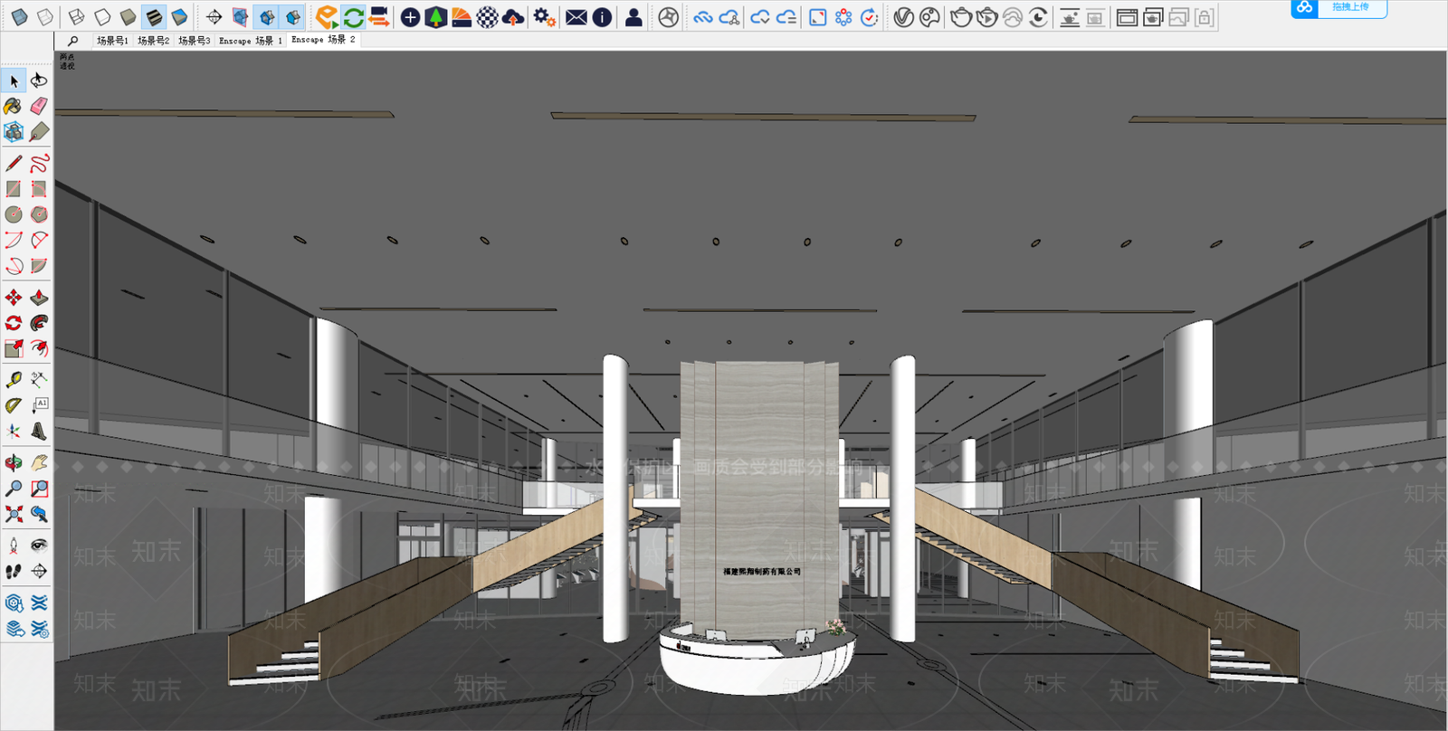Open Enscape asset library tree
1448x731 pixels.
[435, 16]
